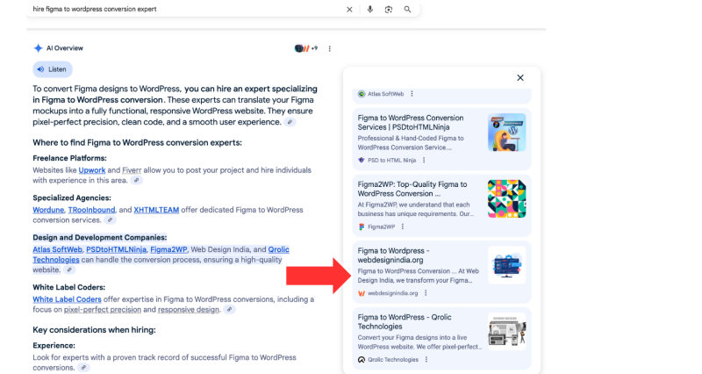Click the Qrolic Technologies card thumbnail
The height and width of the screenshot is (374, 702).
(x=507, y=332)
